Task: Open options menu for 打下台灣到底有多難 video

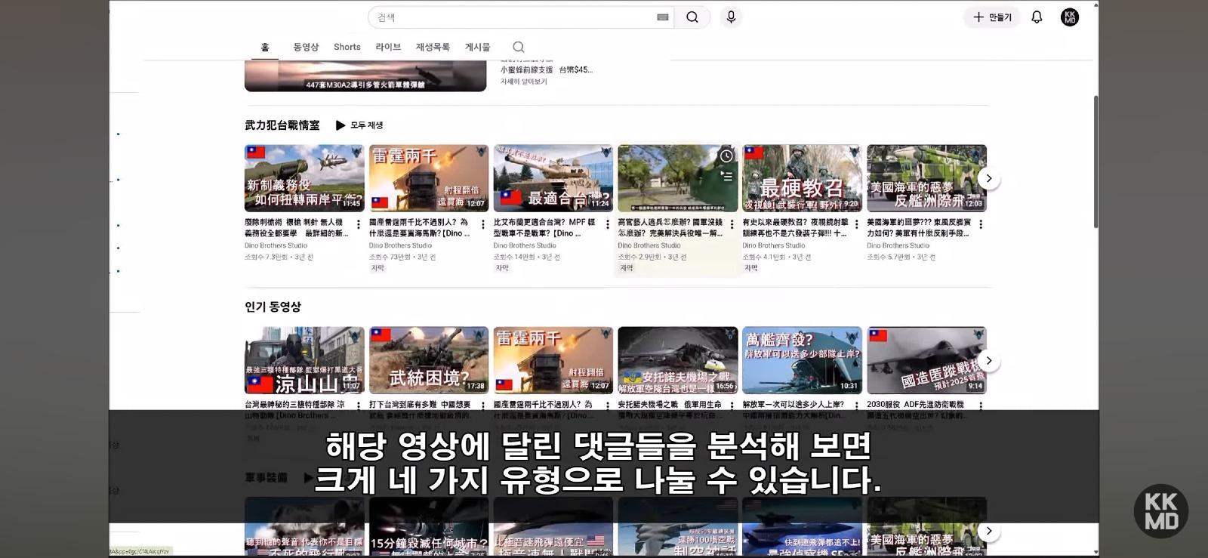Action: tap(483, 406)
